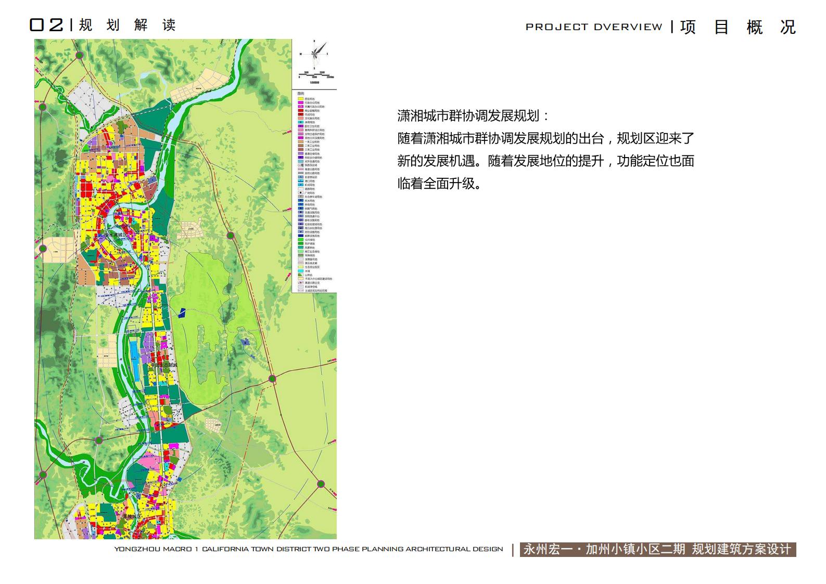
Task: Click the line "潇湘城市群协调发展规划："
Action: tap(474, 115)
